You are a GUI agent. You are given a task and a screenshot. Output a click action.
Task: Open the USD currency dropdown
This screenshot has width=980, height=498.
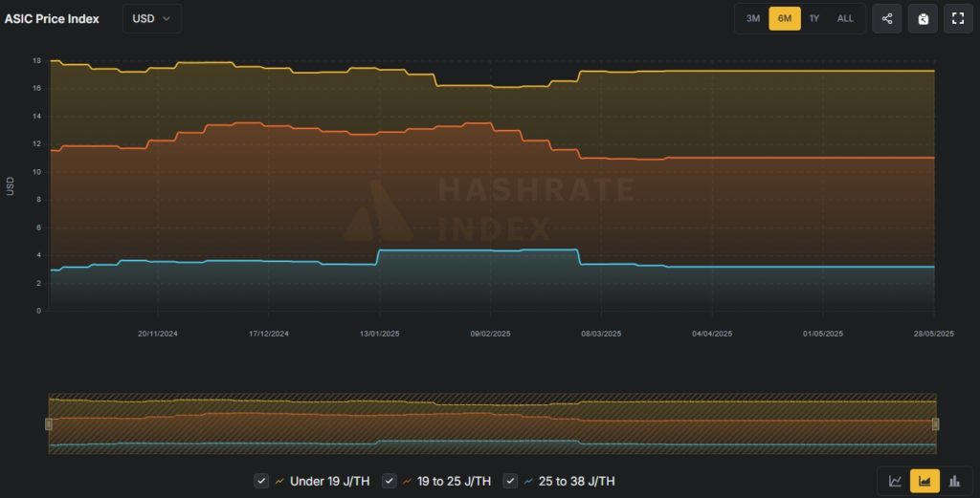click(151, 18)
